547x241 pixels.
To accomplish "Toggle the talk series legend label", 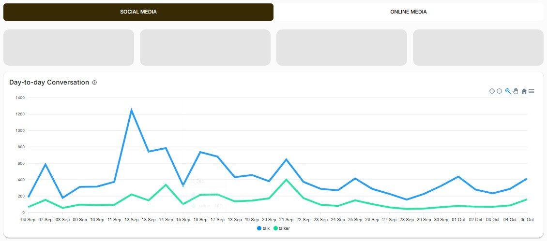I will [x=266, y=228].
